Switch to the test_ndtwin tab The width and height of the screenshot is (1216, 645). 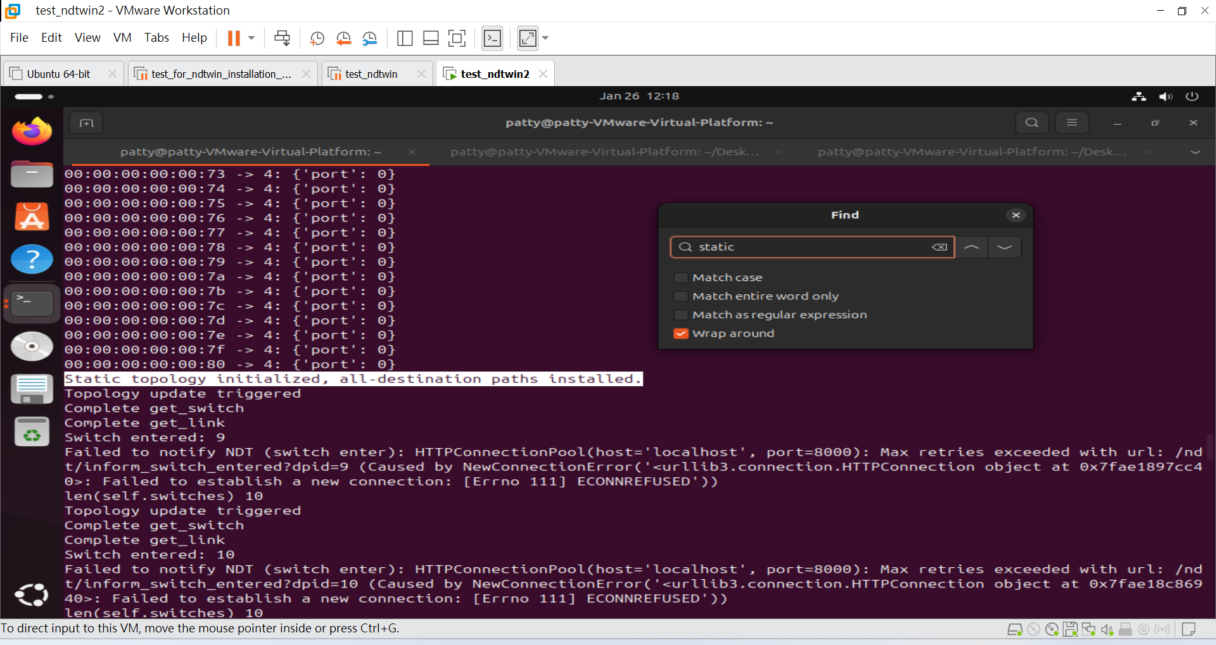tap(371, 74)
